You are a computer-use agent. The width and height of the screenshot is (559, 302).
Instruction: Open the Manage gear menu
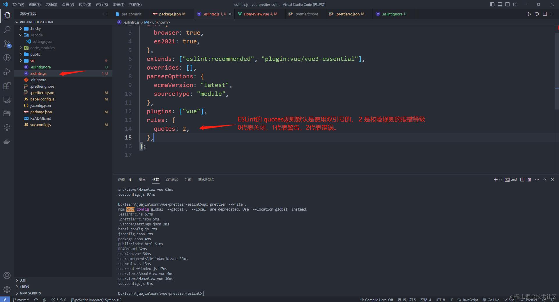click(7, 289)
